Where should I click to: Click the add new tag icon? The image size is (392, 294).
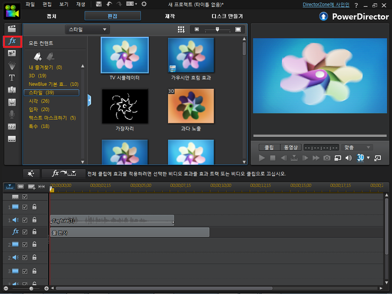(38, 57)
